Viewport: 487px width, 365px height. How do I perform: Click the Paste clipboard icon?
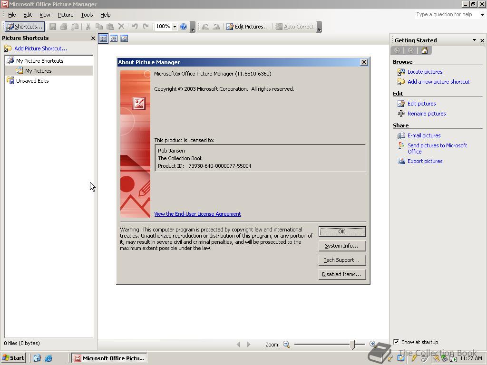pos(110,27)
